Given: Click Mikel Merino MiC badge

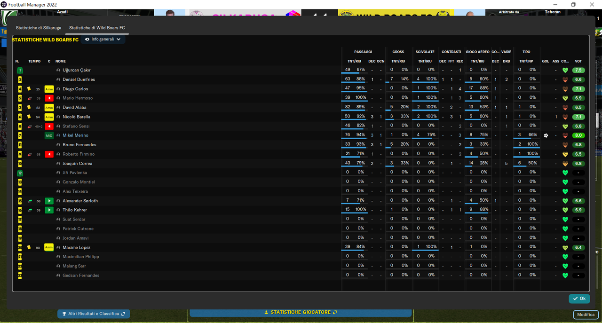Looking at the screenshot, I should (x=49, y=135).
